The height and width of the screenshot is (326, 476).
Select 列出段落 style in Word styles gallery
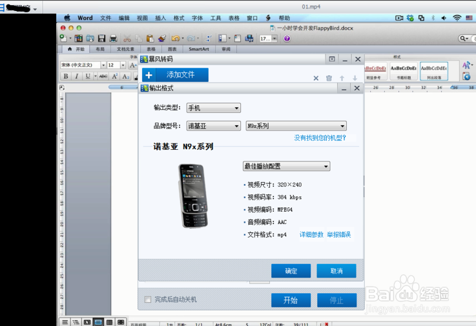(x=434, y=71)
